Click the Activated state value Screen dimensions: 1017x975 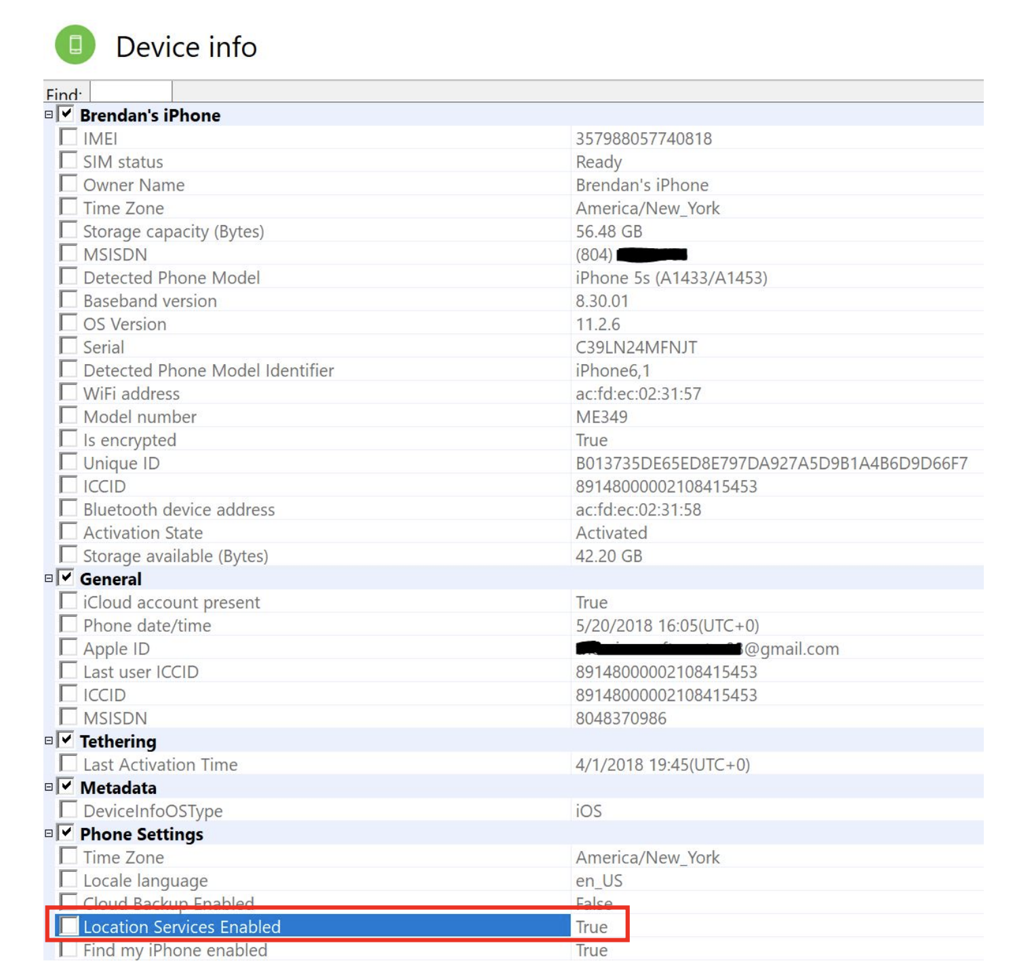point(612,532)
